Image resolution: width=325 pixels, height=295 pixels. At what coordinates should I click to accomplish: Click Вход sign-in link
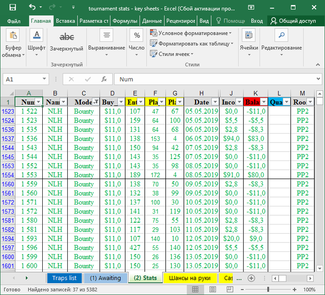tap(257, 21)
